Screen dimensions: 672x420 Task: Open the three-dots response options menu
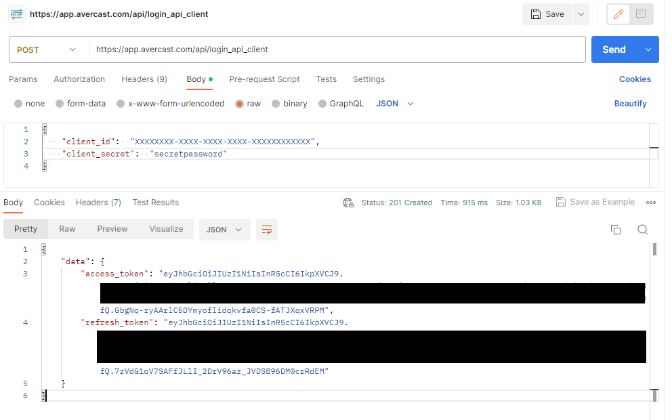pyautogui.click(x=650, y=203)
